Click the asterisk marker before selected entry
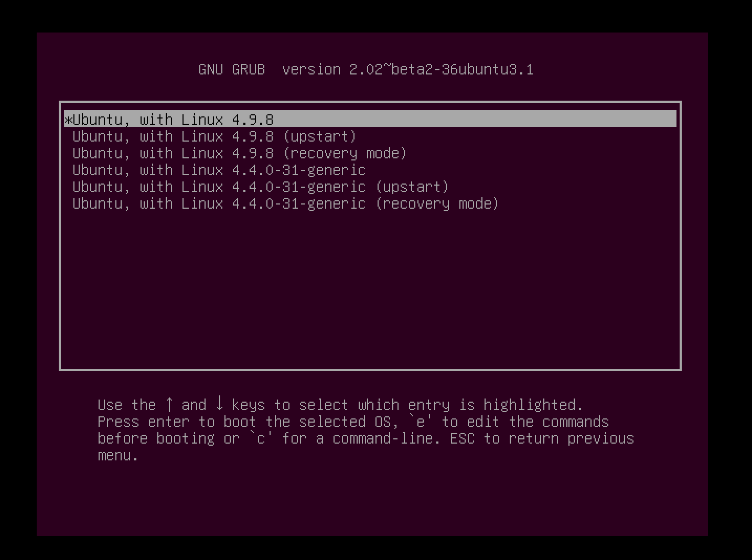Screen dimensions: 752x560 click(x=68, y=120)
